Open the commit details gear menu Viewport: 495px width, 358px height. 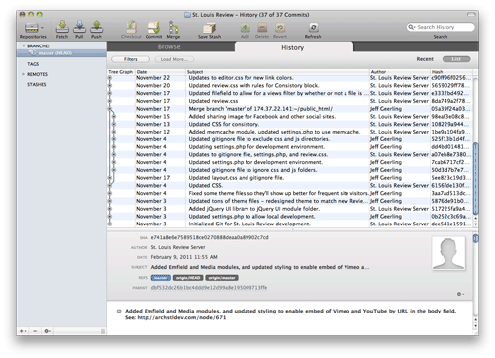point(460,294)
